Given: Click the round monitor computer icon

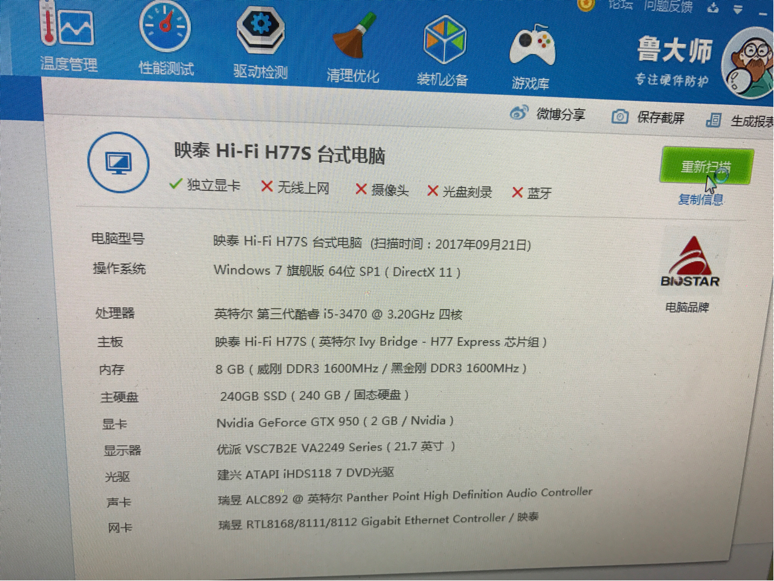Looking at the screenshot, I should (118, 162).
